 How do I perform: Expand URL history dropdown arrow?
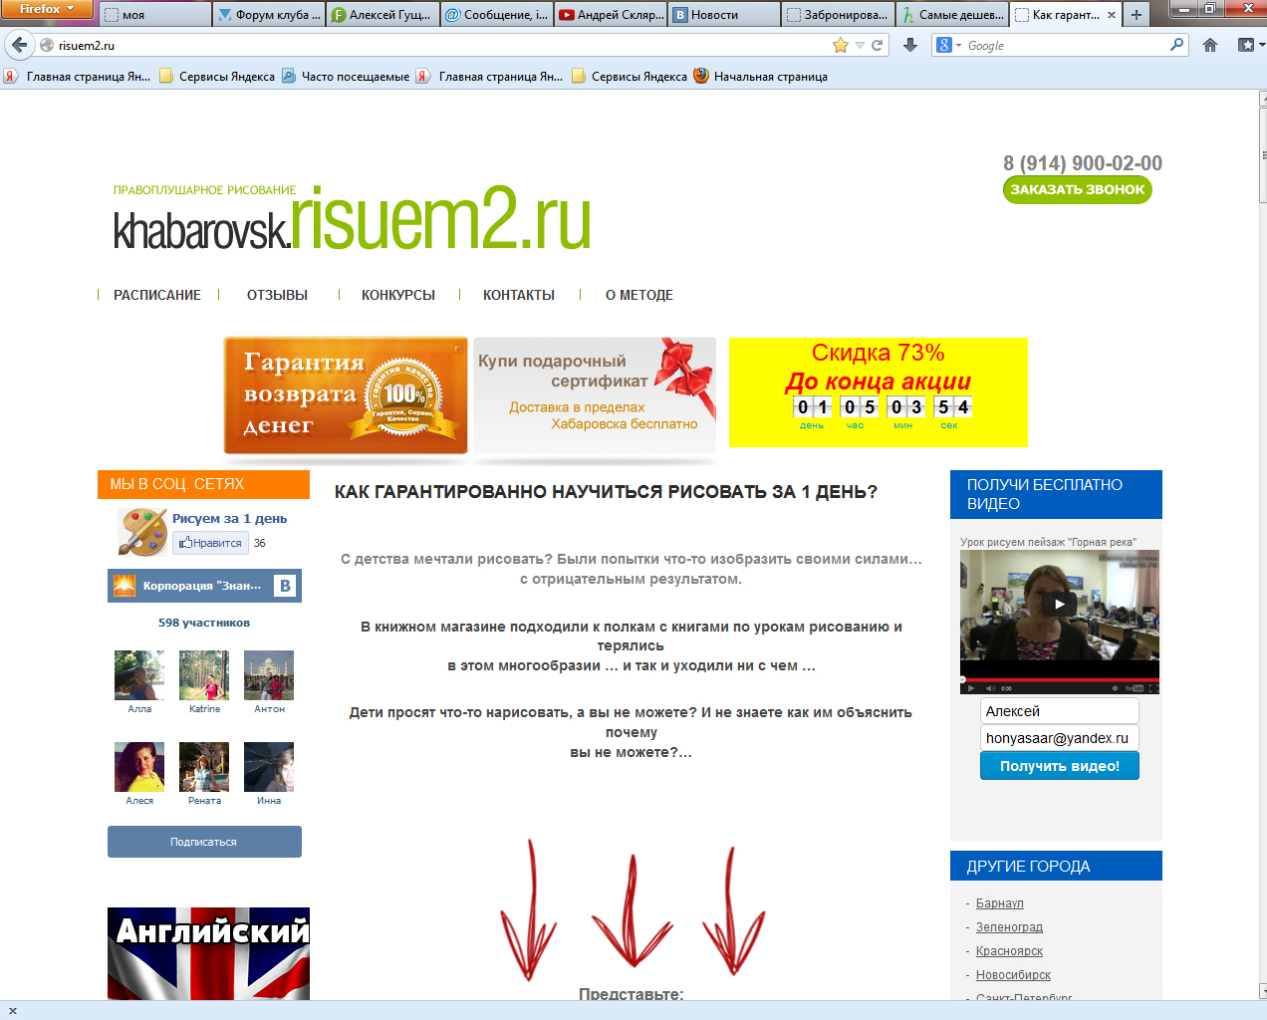tap(860, 45)
